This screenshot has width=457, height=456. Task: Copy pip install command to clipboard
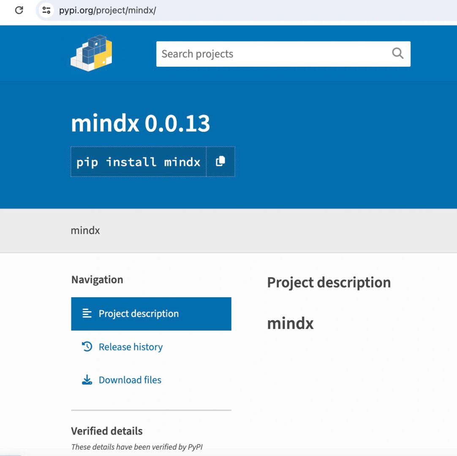(x=220, y=161)
